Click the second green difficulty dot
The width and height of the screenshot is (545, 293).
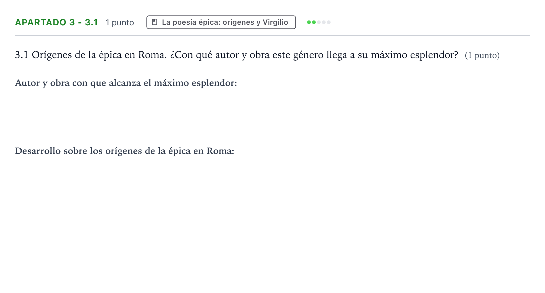click(x=314, y=22)
